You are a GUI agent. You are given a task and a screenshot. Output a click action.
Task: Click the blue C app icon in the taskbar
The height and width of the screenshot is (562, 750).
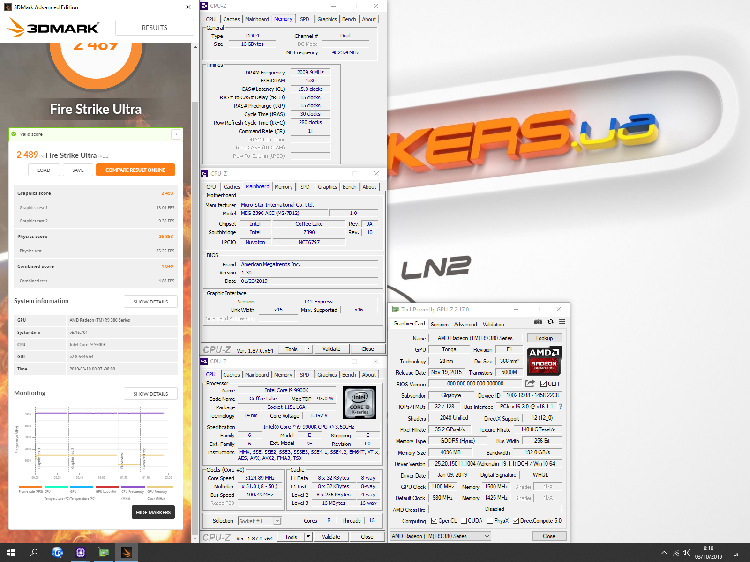pyautogui.click(x=57, y=553)
